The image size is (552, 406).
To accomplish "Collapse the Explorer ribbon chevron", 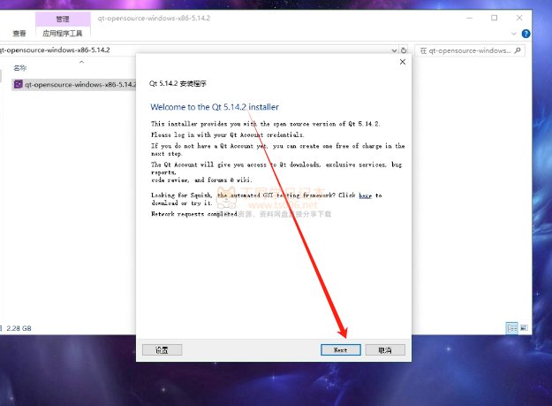I will click(x=514, y=34).
